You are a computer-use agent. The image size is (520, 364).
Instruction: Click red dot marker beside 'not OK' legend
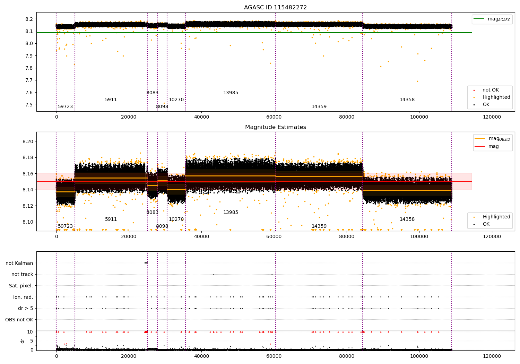pyautogui.click(x=474, y=90)
